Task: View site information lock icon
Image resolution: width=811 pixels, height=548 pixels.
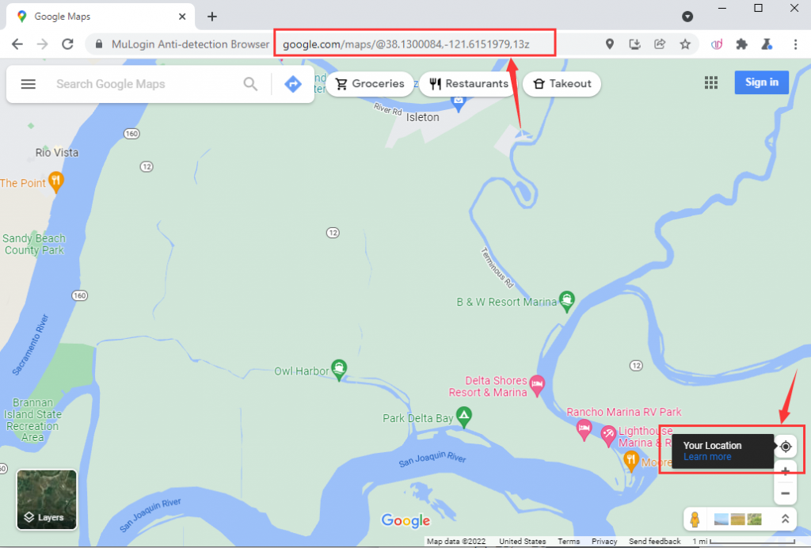Action: (x=99, y=44)
